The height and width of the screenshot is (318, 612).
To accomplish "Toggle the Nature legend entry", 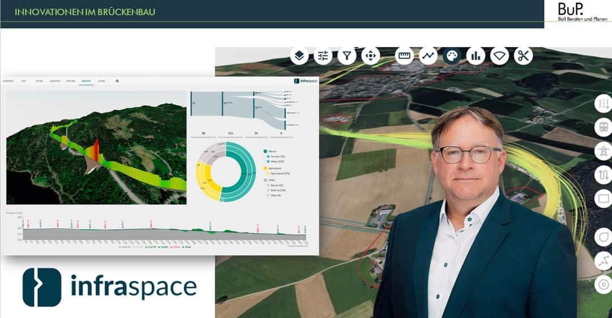I will (x=270, y=151).
